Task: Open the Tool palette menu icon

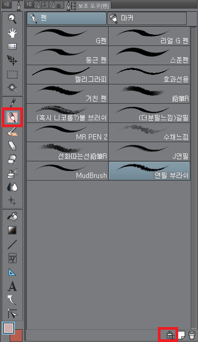Action: point(6,4)
